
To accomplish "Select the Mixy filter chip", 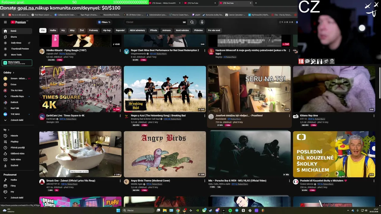I will [x=72, y=30].
